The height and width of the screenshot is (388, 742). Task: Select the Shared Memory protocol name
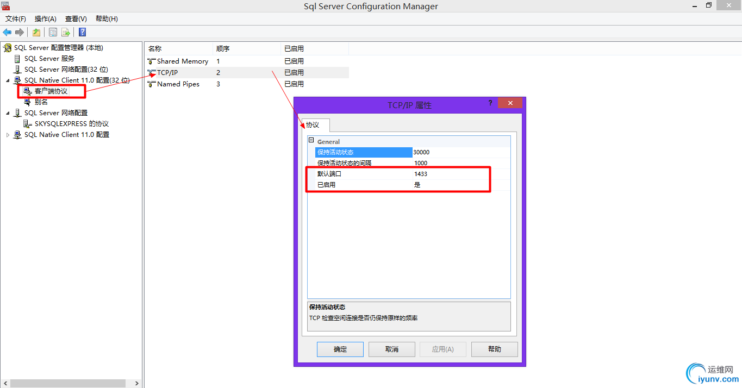pyautogui.click(x=183, y=61)
